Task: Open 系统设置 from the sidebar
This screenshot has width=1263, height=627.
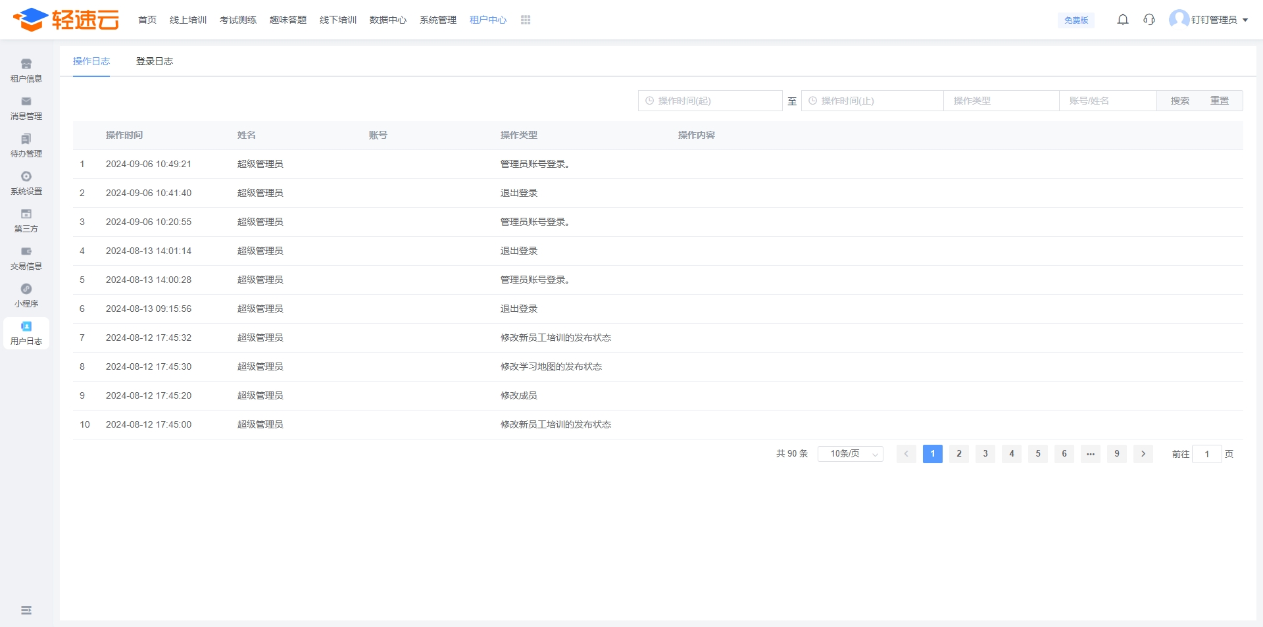Action: (26, 183)
